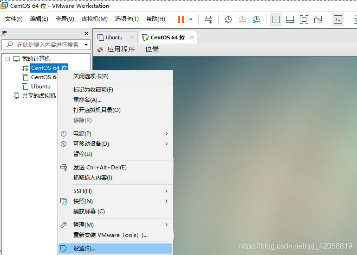The width and height of the screenshot is (357, 255).
Task: Select 共享的虚拟机 in library tree
Action: 39,96
